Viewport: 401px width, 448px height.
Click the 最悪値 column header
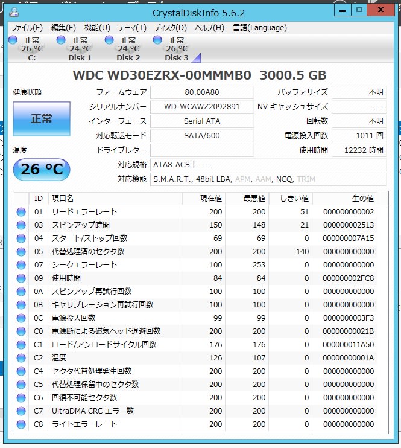pyautogui.click(x=247, y=199)
